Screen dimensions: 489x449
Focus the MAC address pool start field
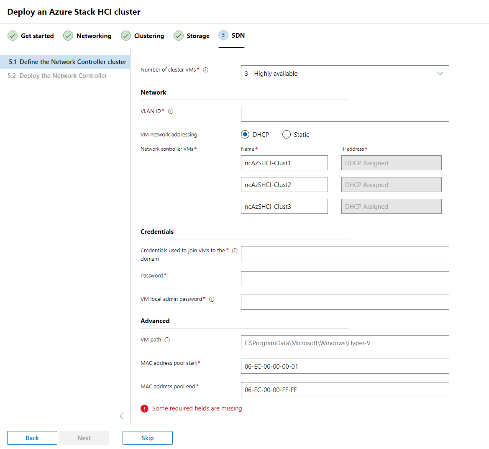345,366
